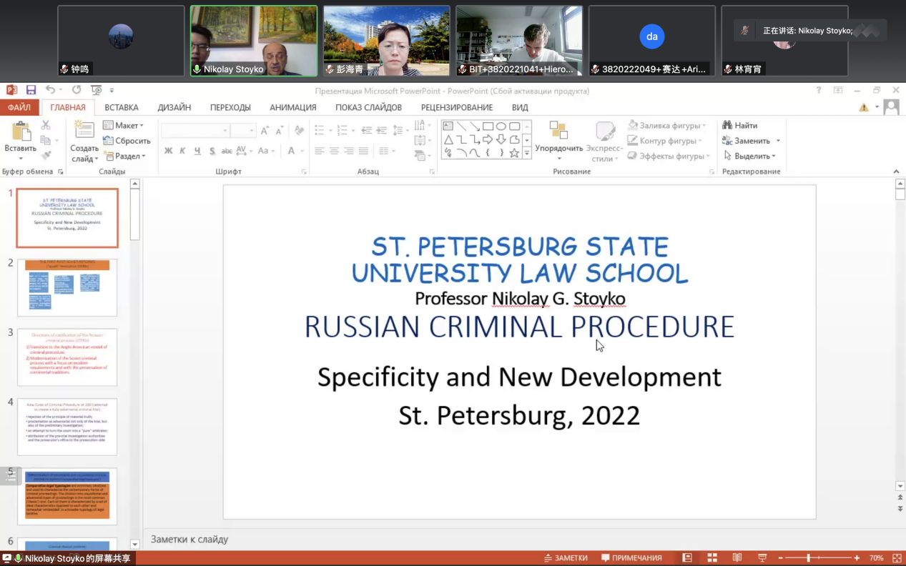Image resolution: width=906 pixels, height=566 pixels.
Task: Click fit slide to window icon
Action: click(x=897, y=557)
